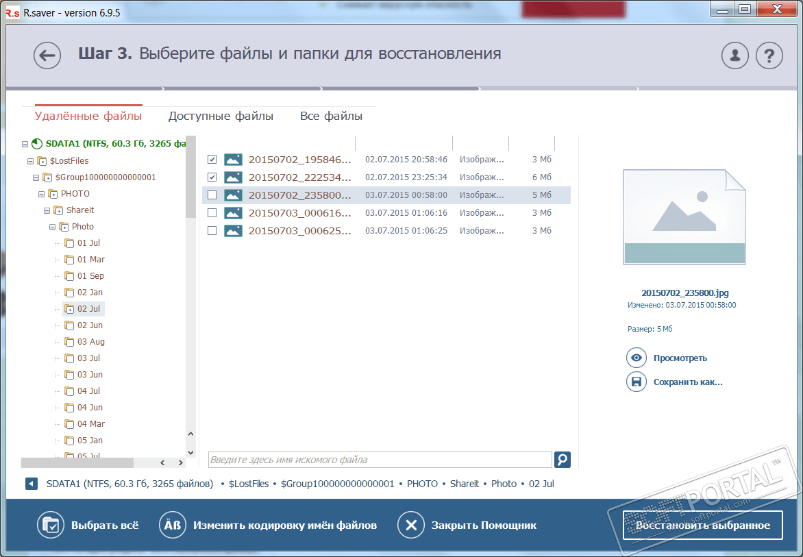
Task: Collapse the SDATA1 tree node
Action: (x=25, y=145)
